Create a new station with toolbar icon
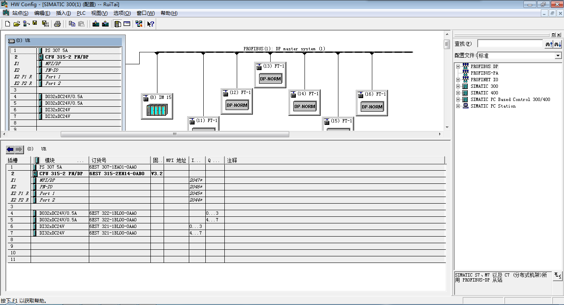Viewport: 564px width, 305px height. [7, 24]
